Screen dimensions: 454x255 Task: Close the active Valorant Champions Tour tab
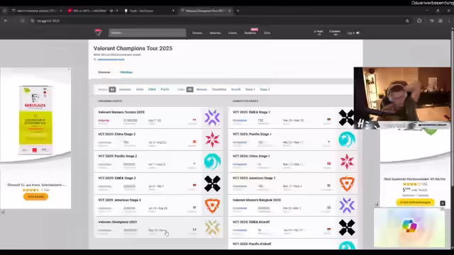230,11
